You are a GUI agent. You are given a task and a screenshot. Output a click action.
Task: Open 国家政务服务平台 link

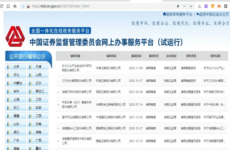pos(177,14)
